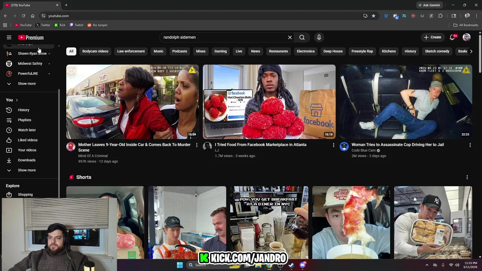Bookmark this page with star icon

click(374, 16)
